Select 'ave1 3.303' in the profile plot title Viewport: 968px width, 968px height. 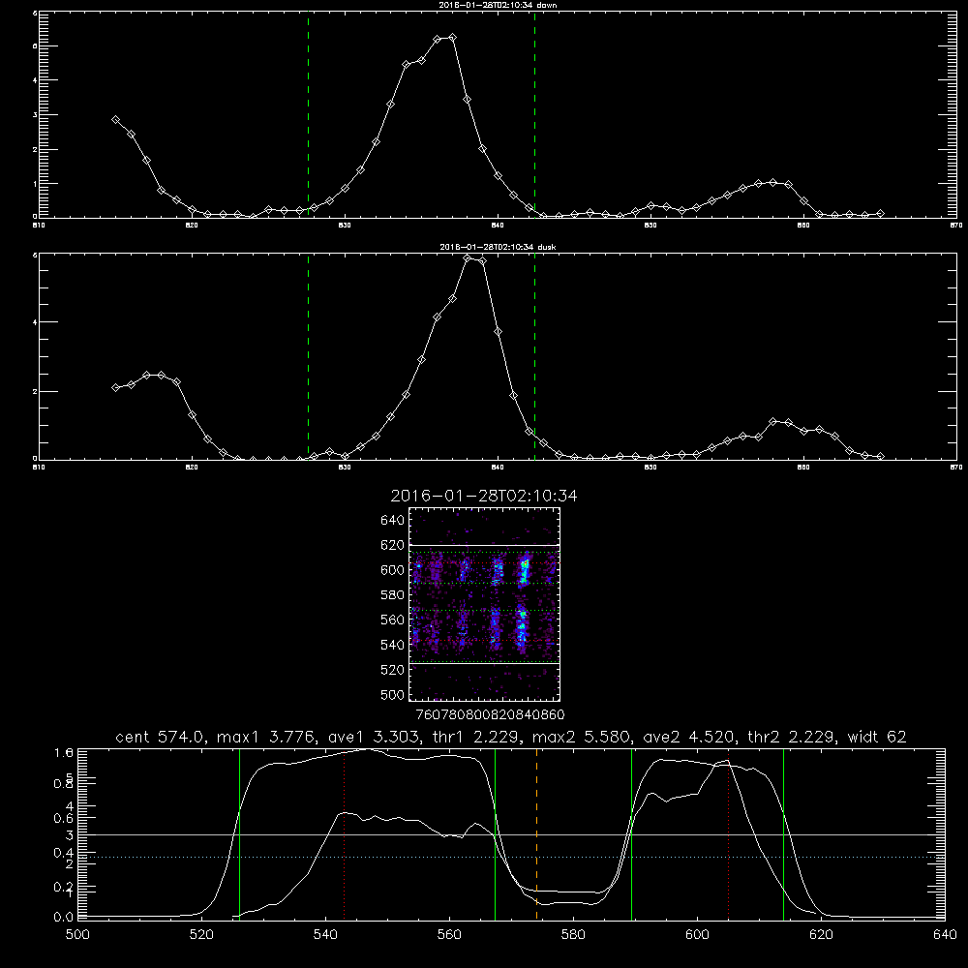coord(374,737)
